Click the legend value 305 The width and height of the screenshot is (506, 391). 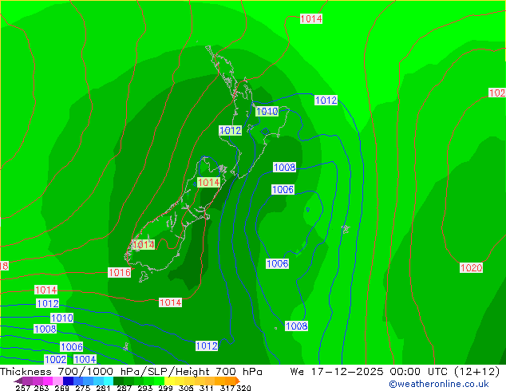[186, 388]
